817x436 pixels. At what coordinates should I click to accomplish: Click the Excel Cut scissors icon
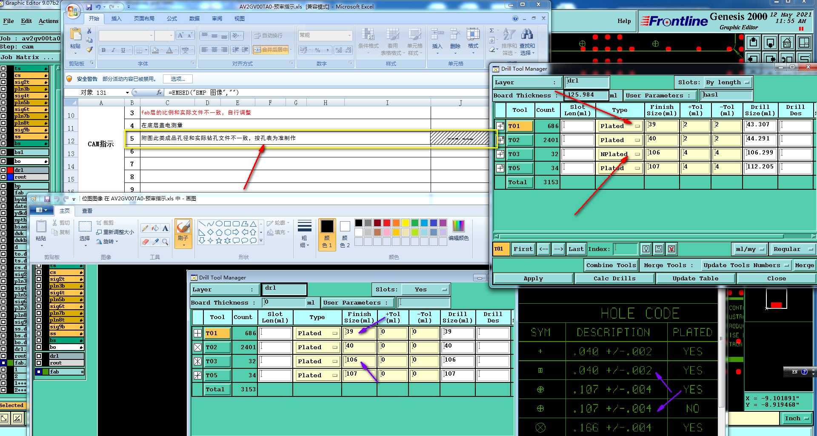[x=89, y=31]
